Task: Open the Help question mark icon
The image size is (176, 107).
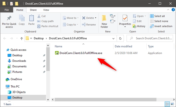Action: (x=173, y=10)
